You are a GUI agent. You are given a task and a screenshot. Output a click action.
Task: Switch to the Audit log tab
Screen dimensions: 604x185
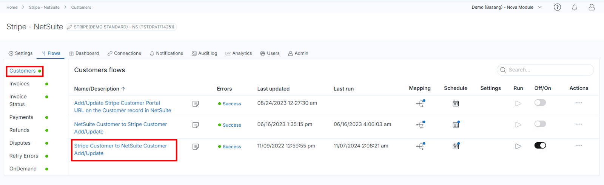click(x=204, y=53)
